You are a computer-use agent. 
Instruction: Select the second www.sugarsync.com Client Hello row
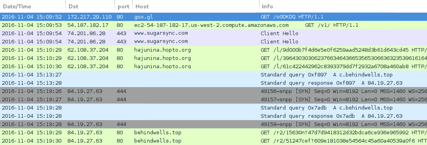pos(213,42)
